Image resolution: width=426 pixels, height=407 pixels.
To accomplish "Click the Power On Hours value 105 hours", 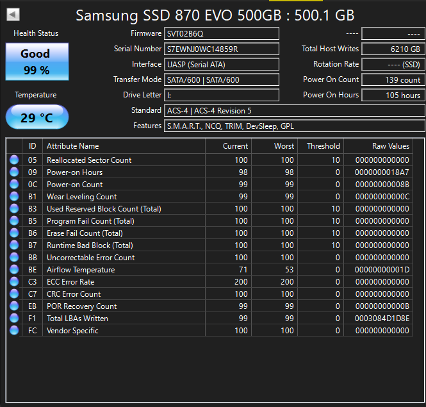I will (x=393, y=95).
